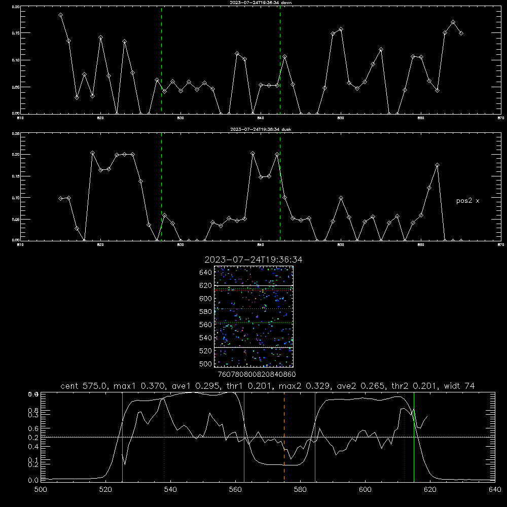507x507 pixels.
Task: Click the right green dashed line in dusk plot
Action: 280,187
